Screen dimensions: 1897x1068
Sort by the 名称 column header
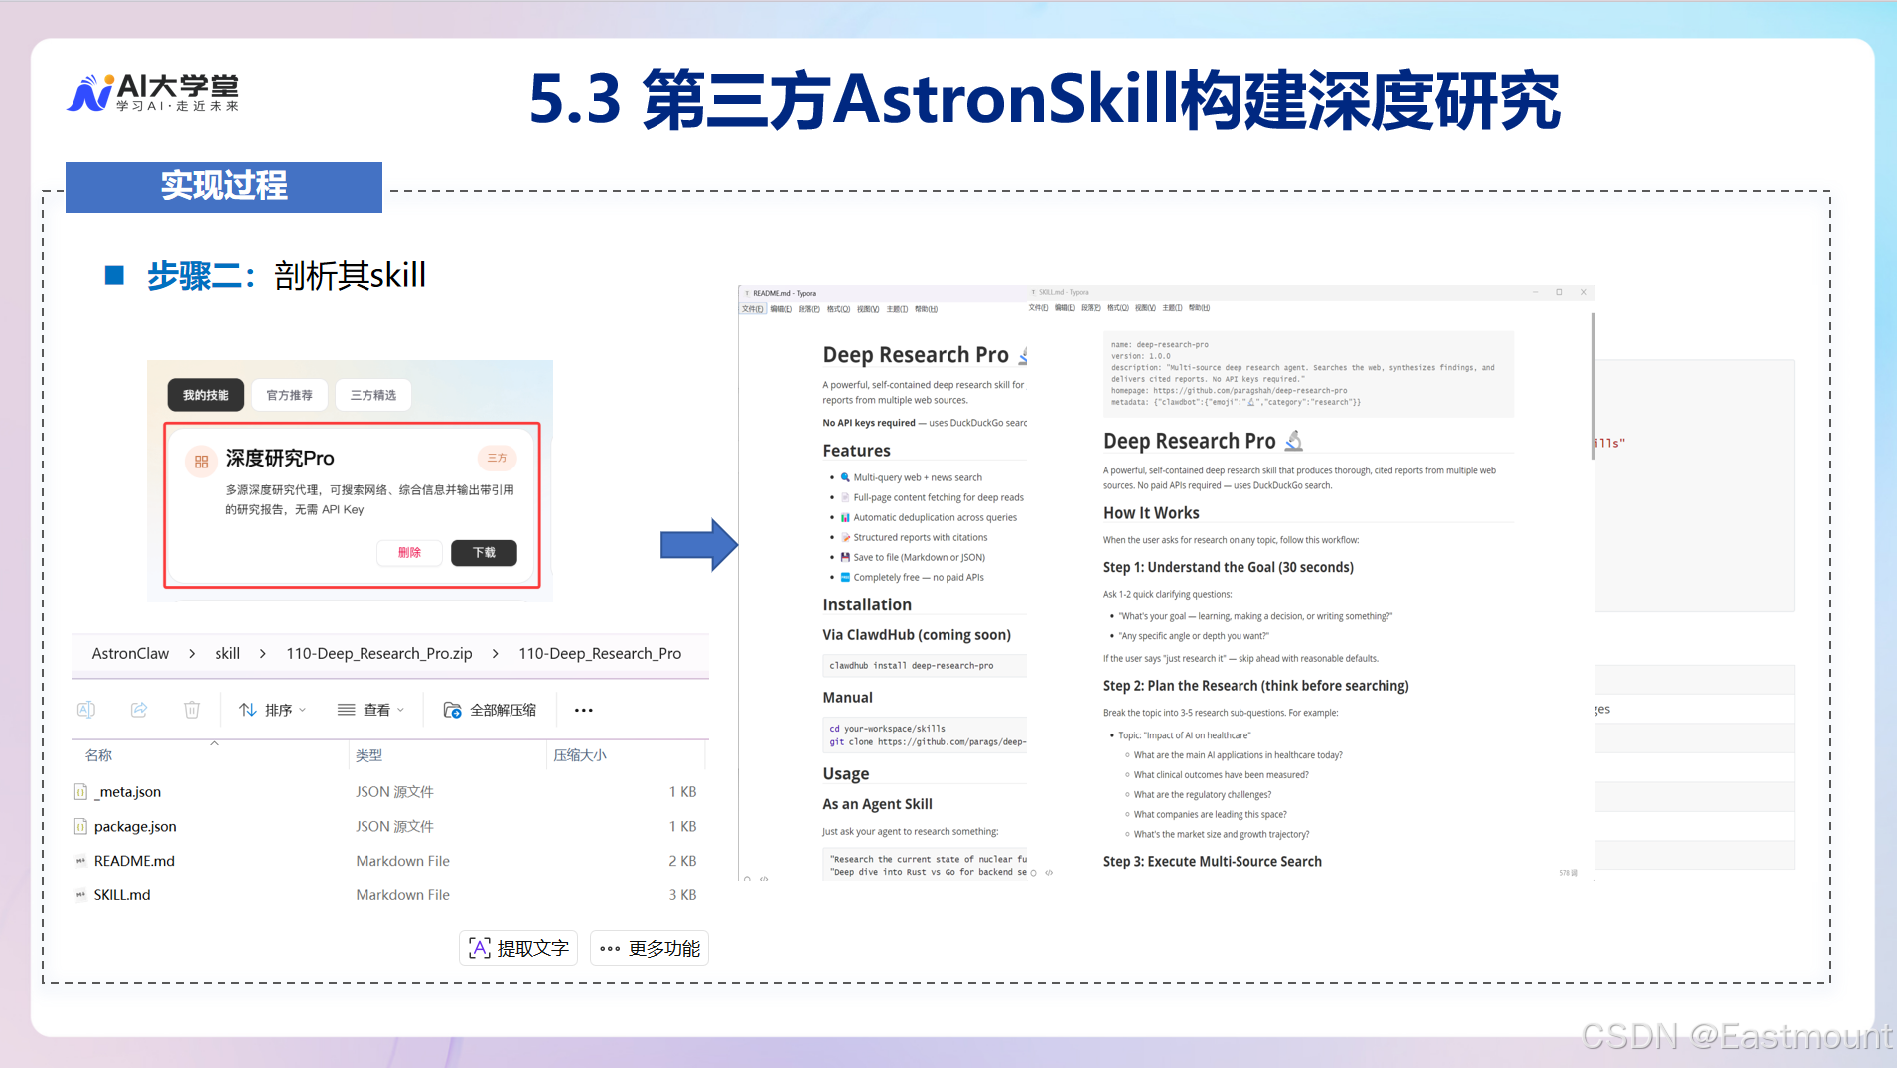98,755
